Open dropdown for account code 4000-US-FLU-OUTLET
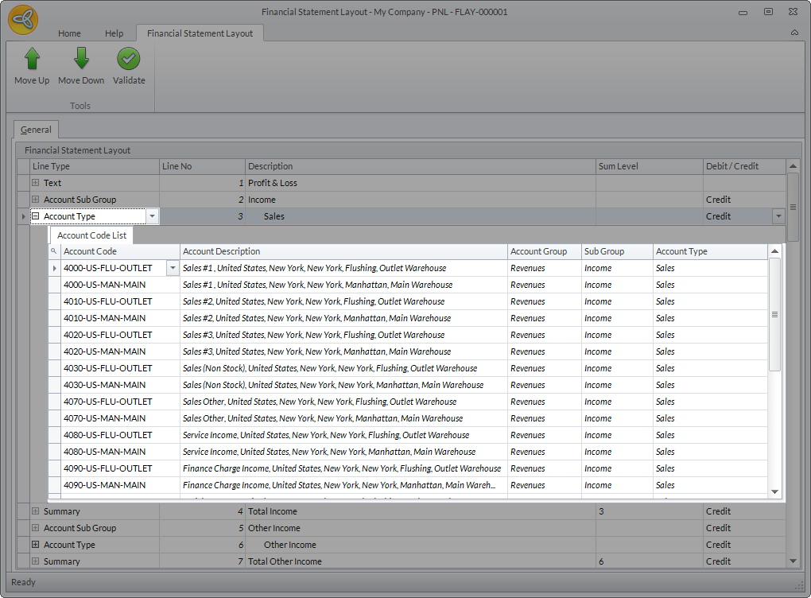The image size is (811, 598). (173, 269)
